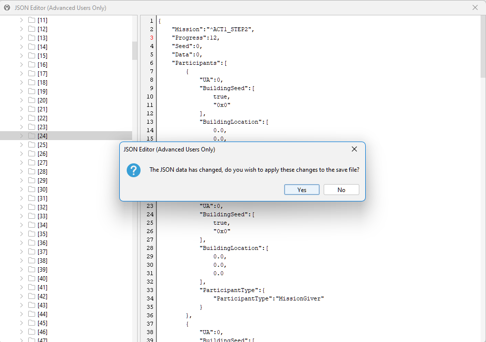Select the folder icon of node [21]

click(32, 109)
